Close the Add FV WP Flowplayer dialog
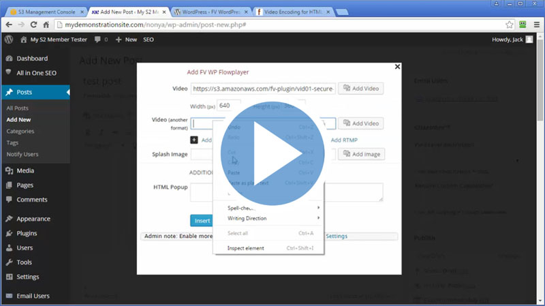 point(398,66)
